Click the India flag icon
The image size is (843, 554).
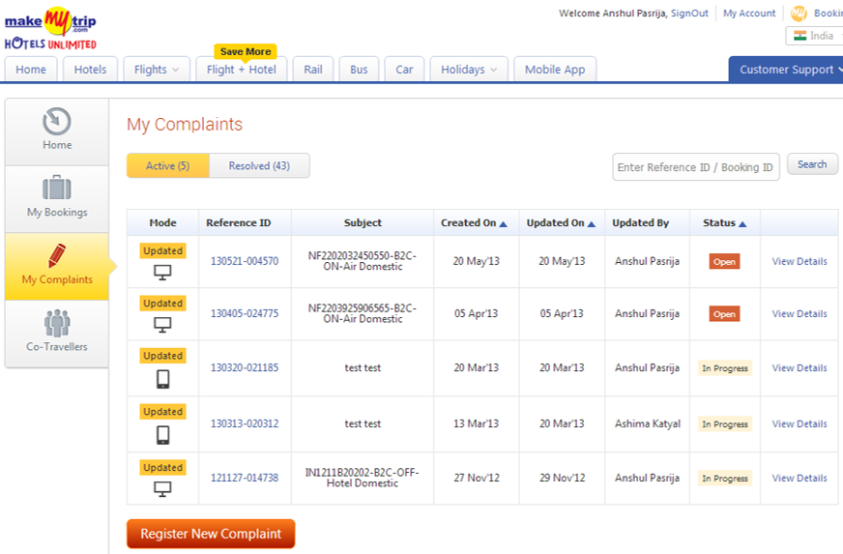click(x=800, y=36)
